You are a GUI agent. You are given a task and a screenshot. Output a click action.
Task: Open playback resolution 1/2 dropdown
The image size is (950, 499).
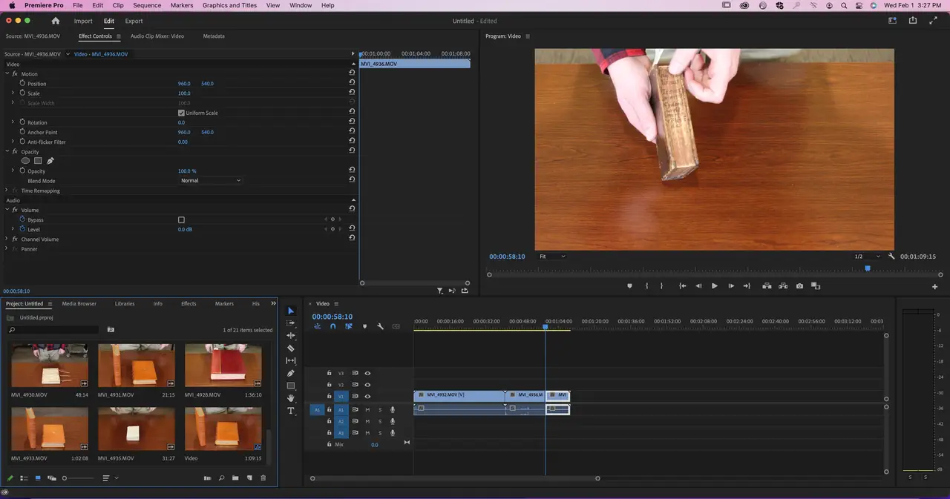867,257
